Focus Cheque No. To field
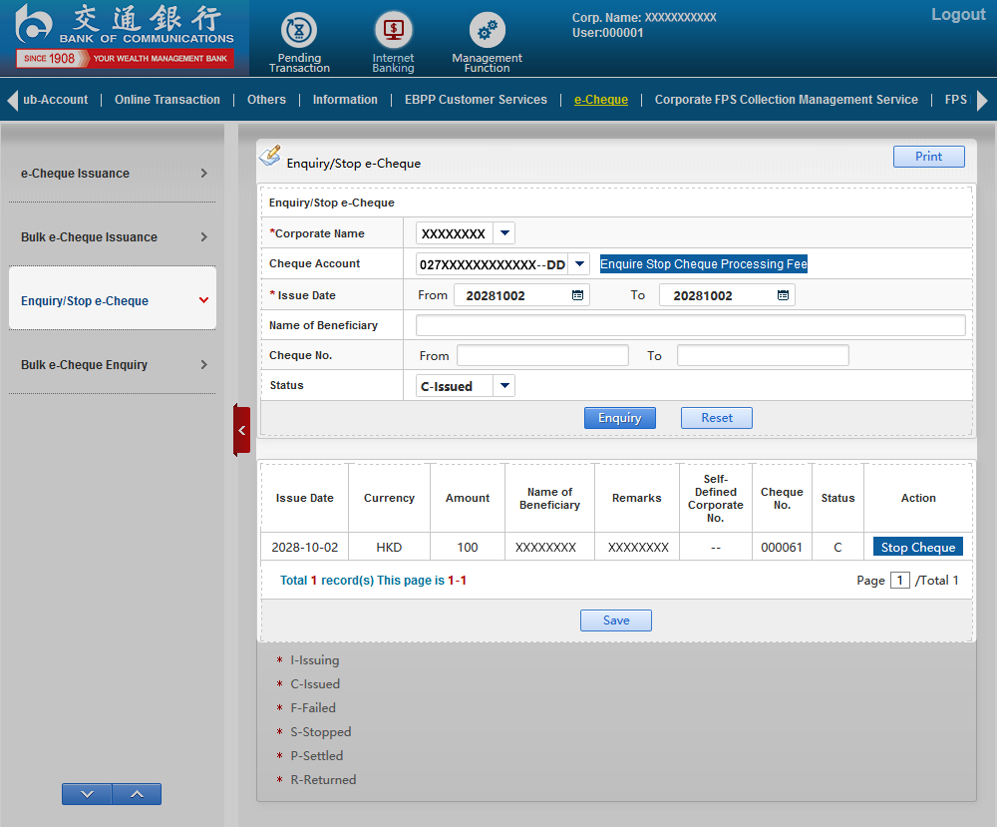The height and width of the screenshot is (827, 997). tap(763, 355)
